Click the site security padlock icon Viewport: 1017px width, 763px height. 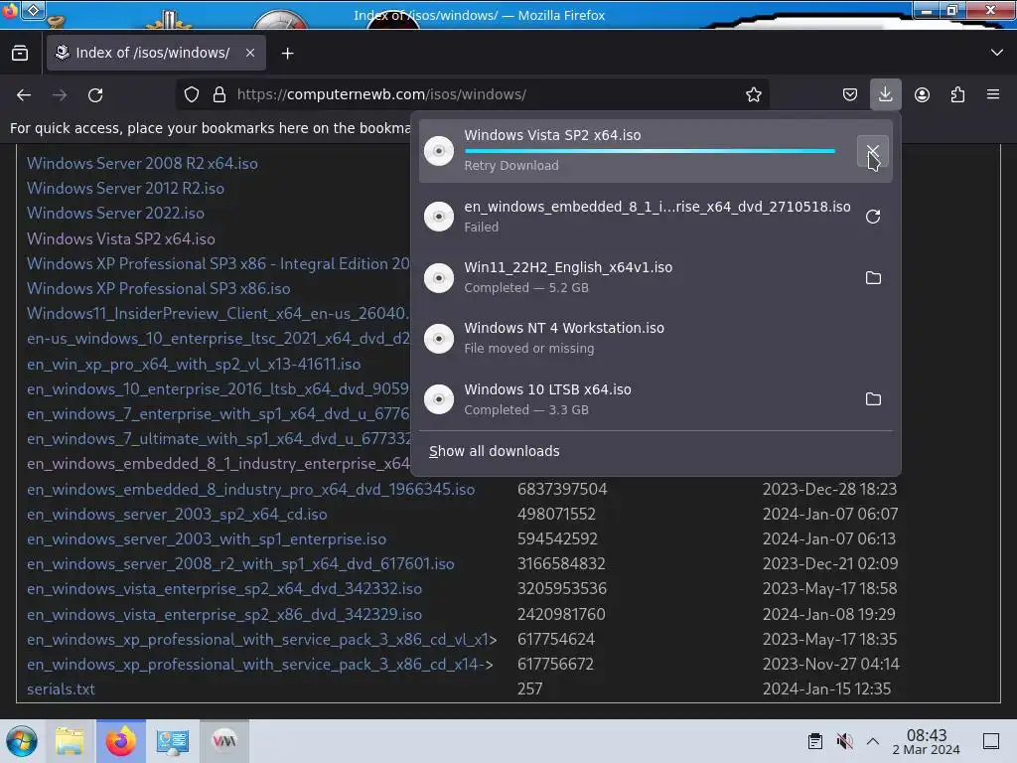point(219,94)
